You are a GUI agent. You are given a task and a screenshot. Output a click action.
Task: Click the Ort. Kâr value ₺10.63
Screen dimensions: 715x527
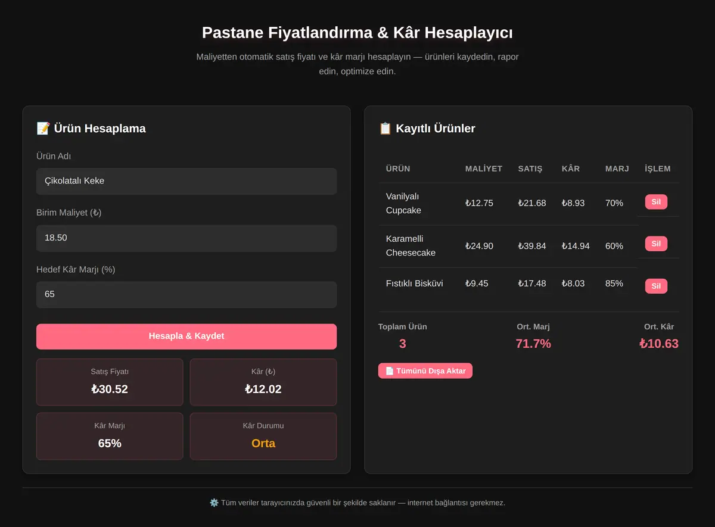pyautogui.click(x=659, y=344)
